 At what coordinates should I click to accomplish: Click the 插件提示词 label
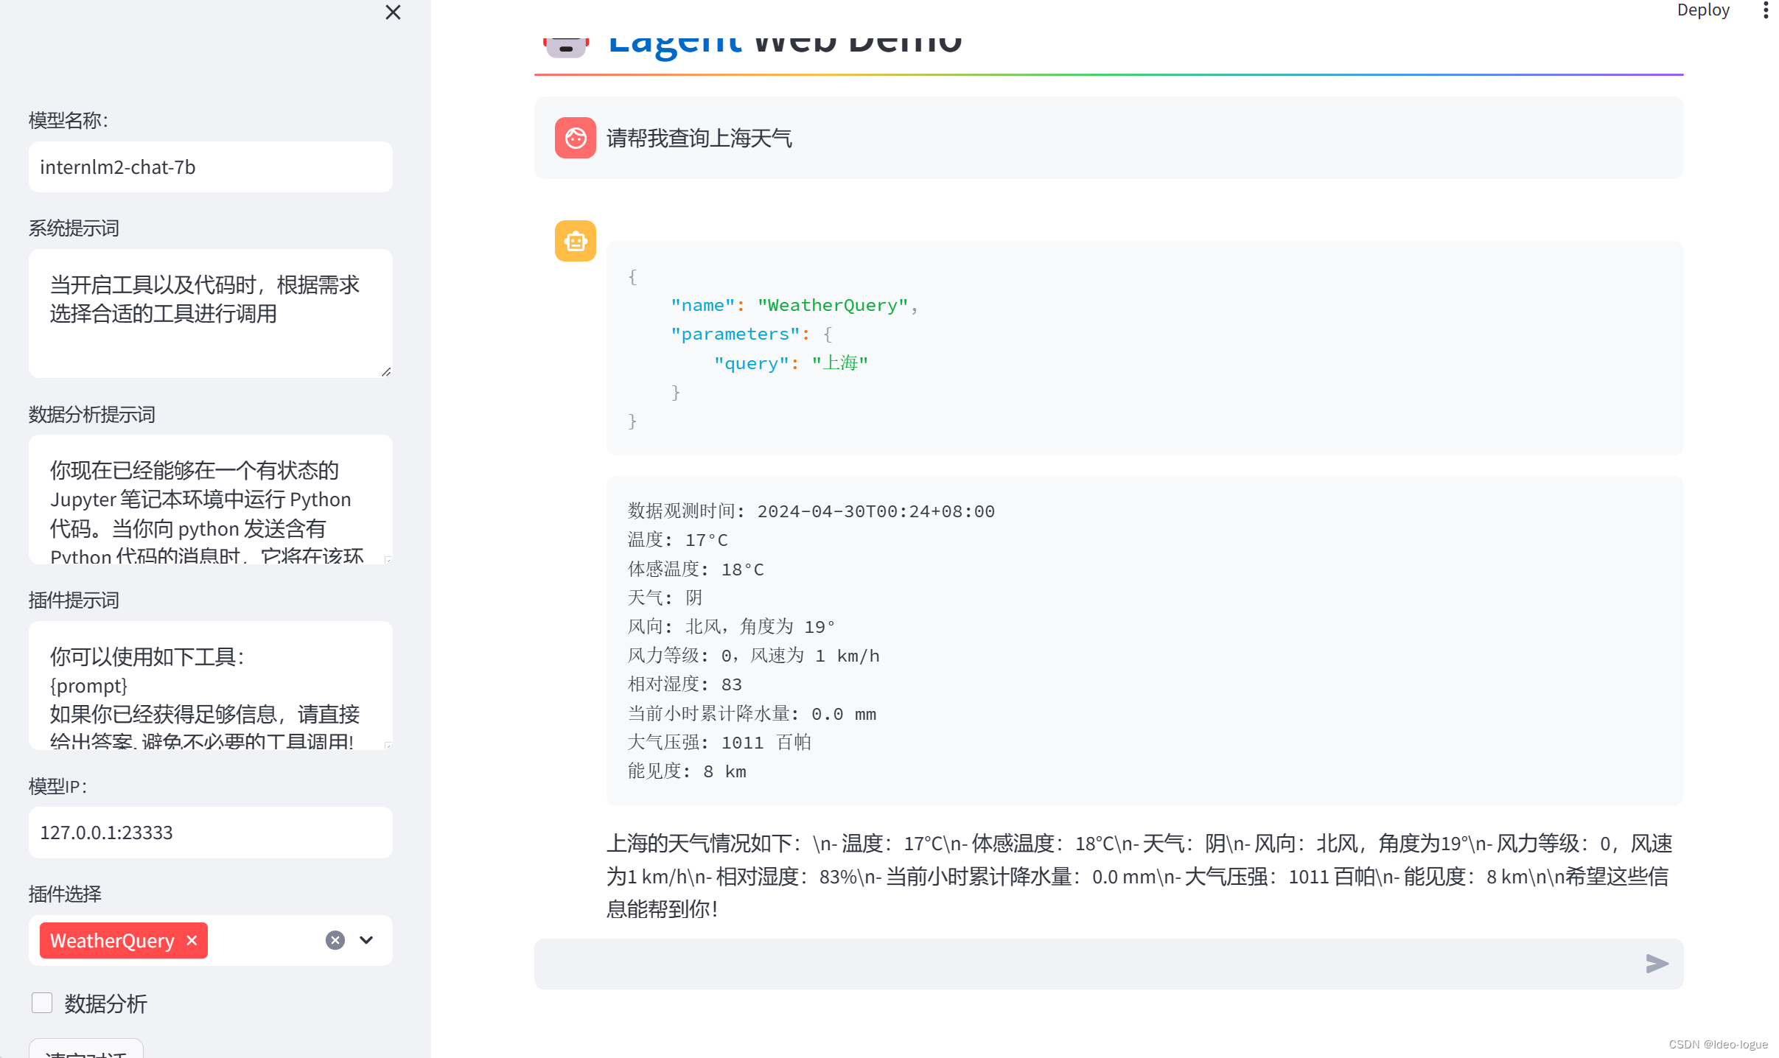click(x=74, y=600)
